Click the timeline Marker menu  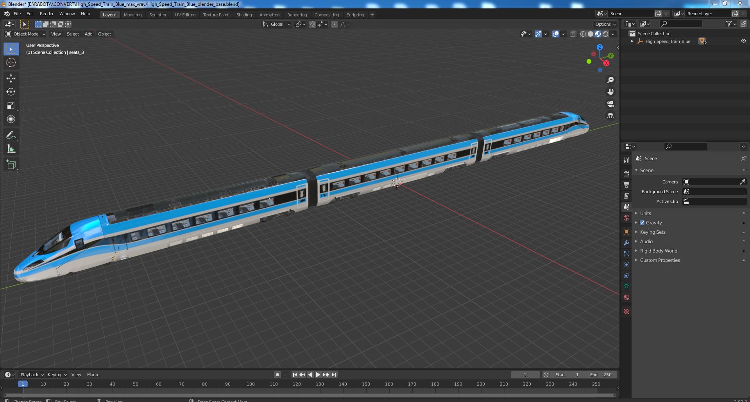click(94, 375)
